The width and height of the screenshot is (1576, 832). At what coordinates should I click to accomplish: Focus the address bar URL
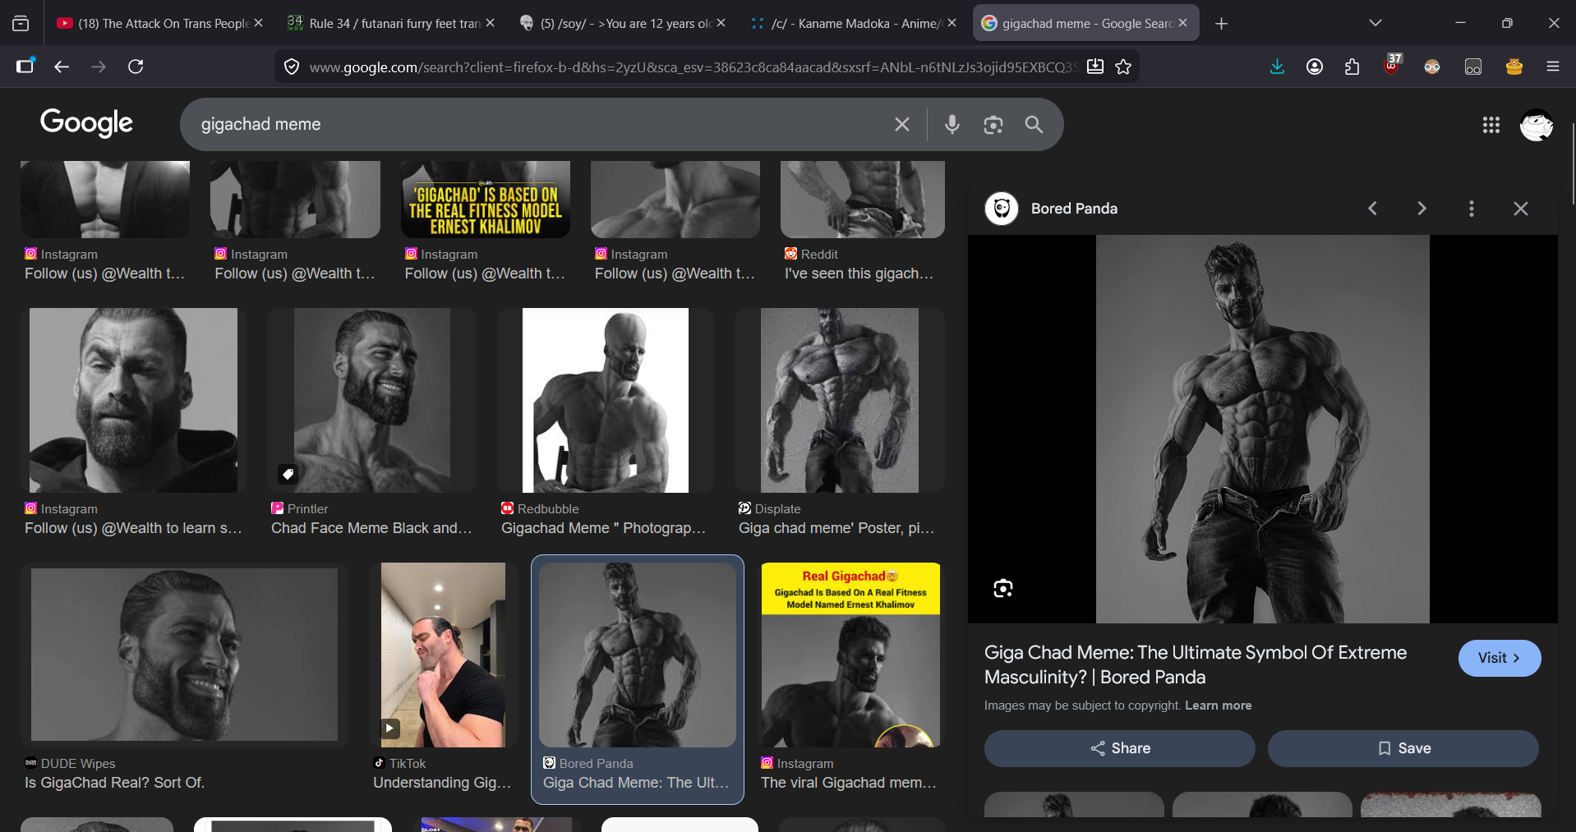(694, 67)
